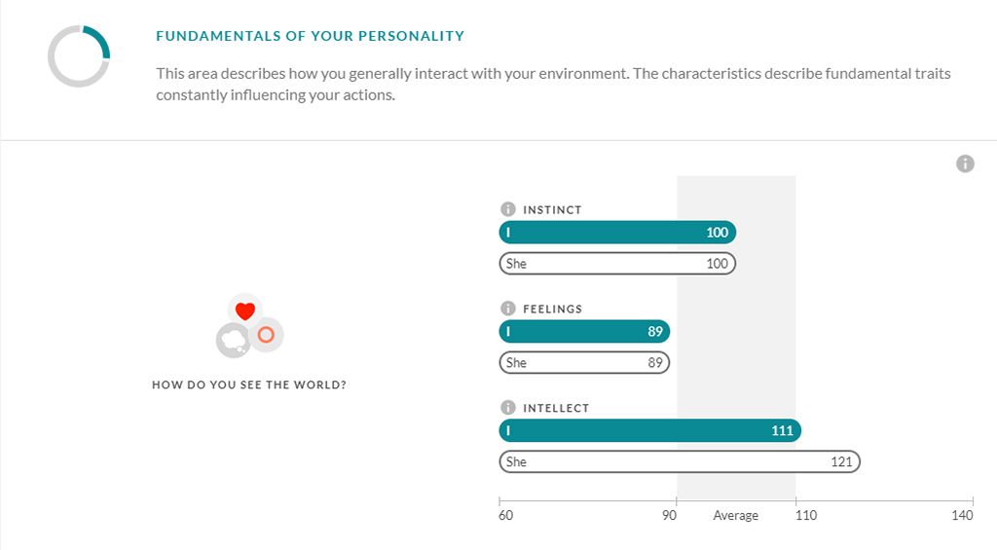Click the orange ring icon
This screenshot has height=550, width=997.
(x=266, y=335)
